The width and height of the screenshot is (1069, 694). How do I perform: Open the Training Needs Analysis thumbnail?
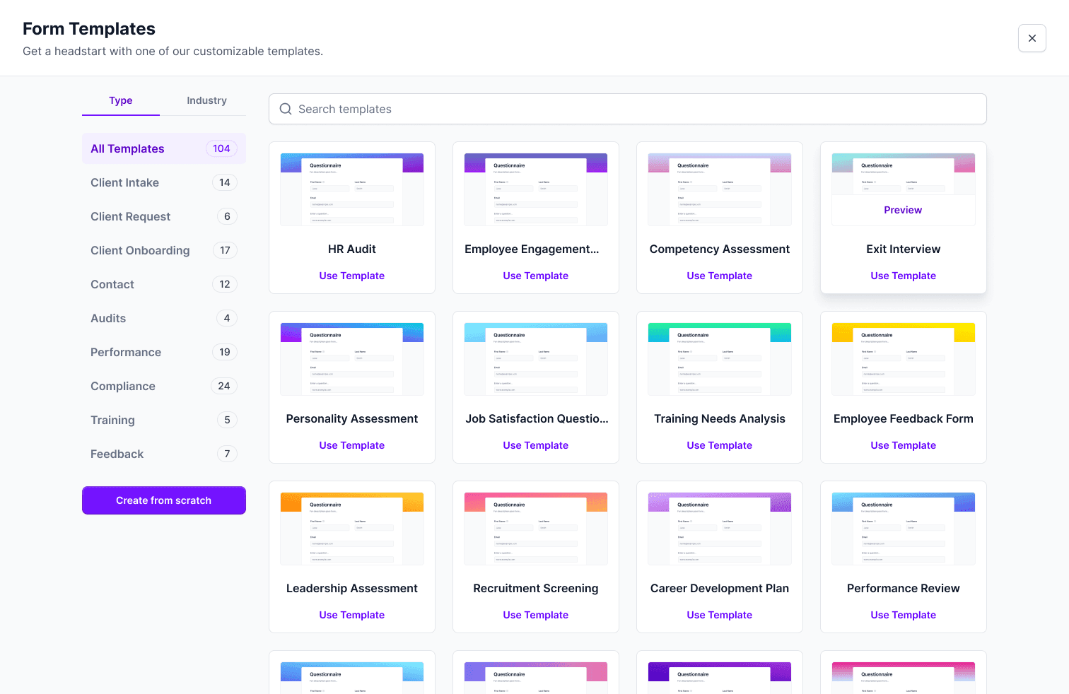[720, 359]
